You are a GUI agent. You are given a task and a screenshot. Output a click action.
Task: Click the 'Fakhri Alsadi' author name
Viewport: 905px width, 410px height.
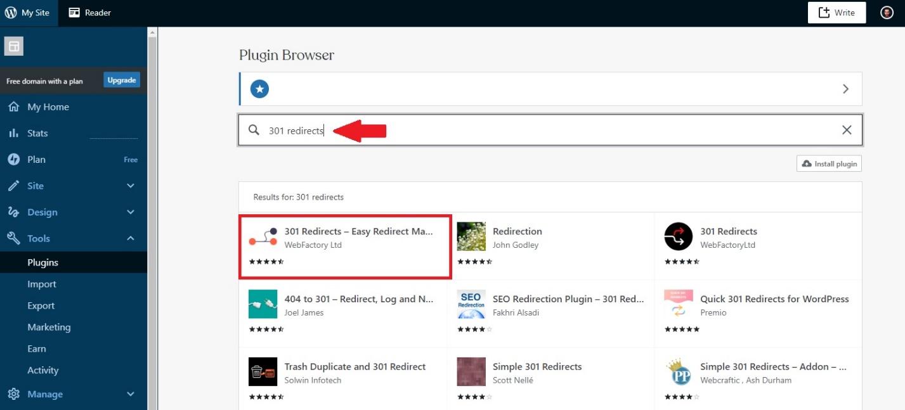pos(514,312)
